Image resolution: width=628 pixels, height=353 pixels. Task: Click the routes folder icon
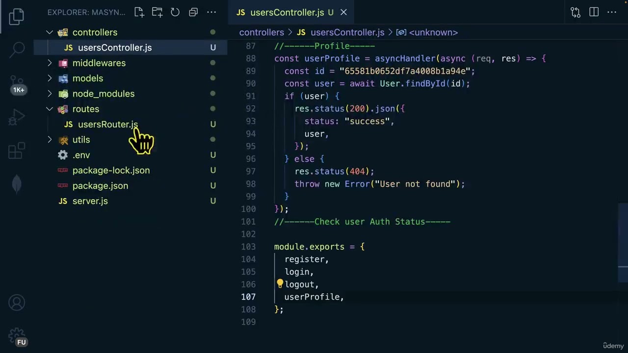(63, 109)
